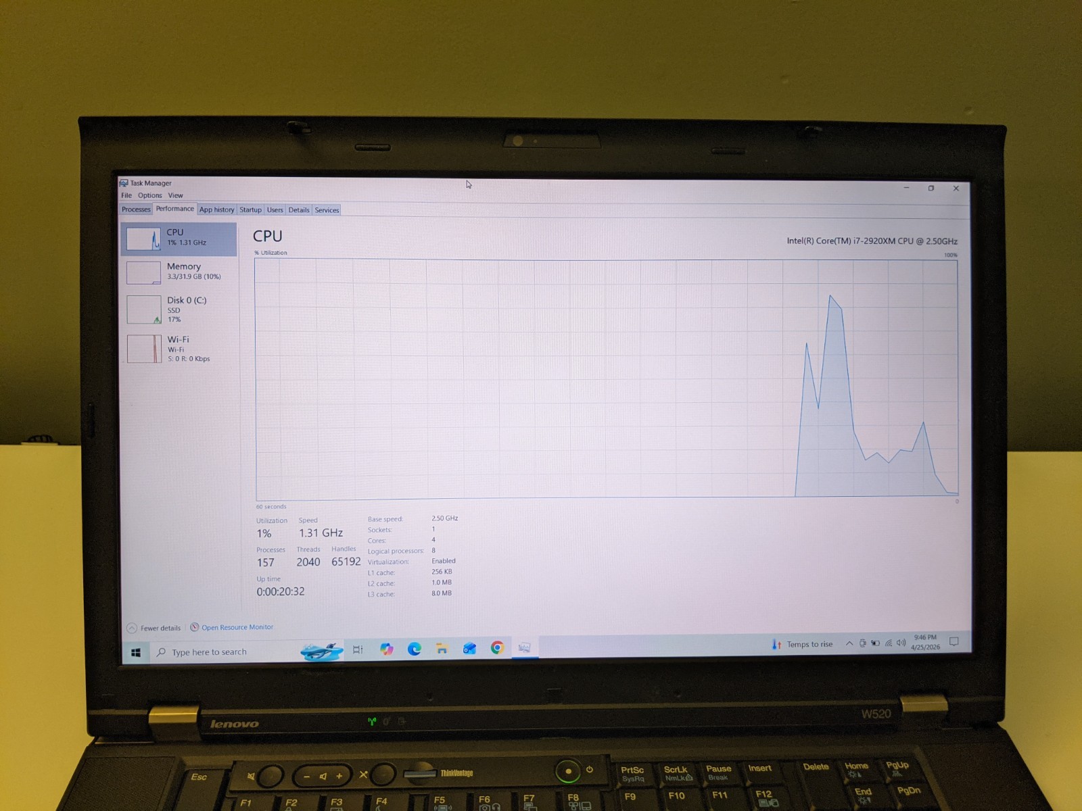
Task: Select Disk 0 (C:) in the sidebar
Action: (x=179, y=310)
